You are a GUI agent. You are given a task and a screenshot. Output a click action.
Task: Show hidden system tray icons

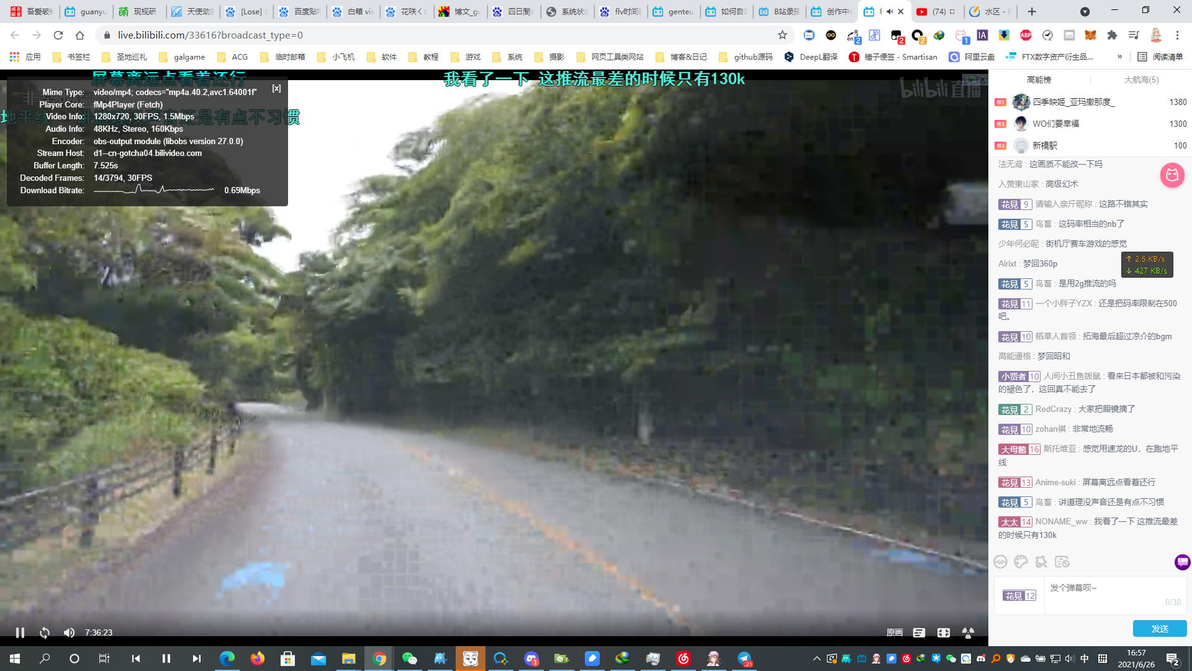[x=816, y=658]
